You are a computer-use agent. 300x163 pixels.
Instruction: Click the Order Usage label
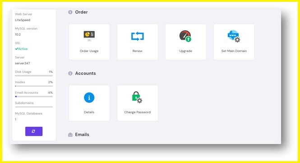pos(89,51)
